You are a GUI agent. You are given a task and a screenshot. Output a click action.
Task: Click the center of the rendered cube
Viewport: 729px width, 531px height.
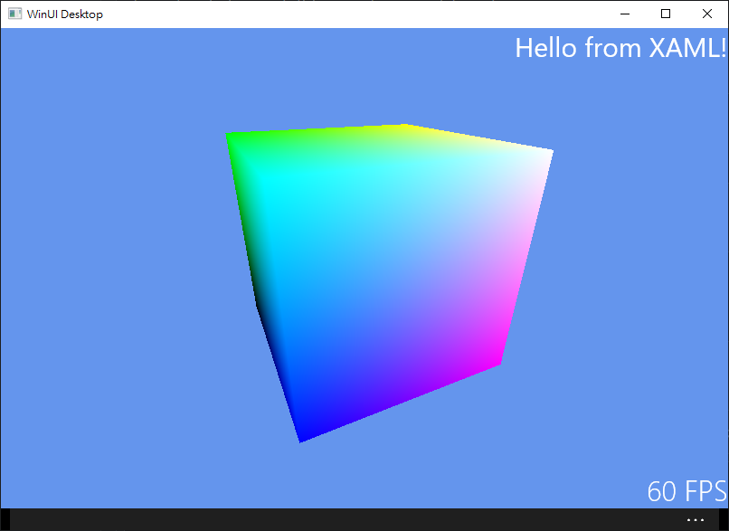[389, 271]
